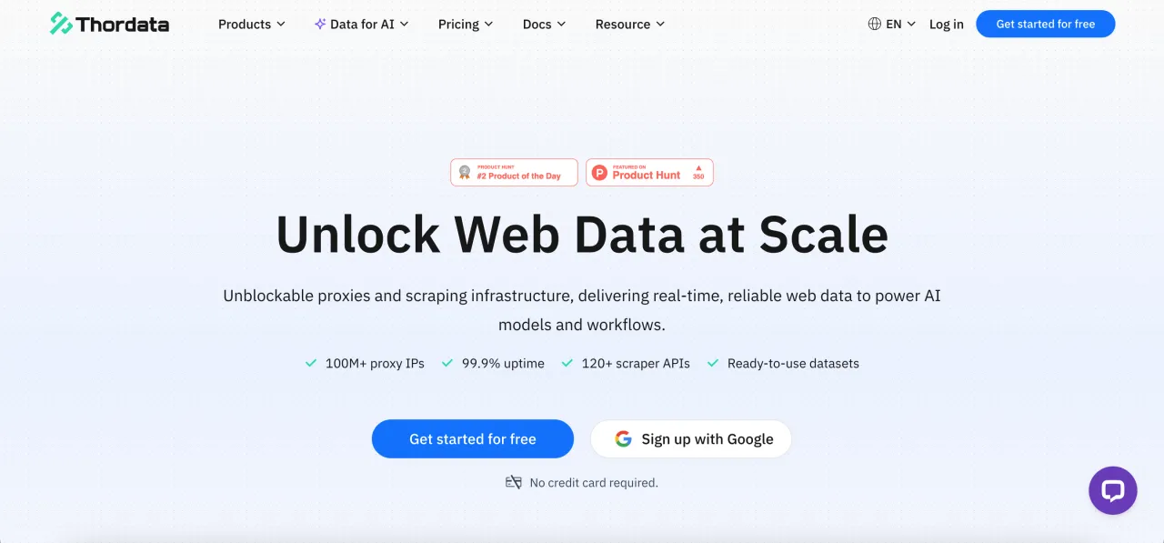The image size is (1164, 543).
Task: Expand the Products dropdown
Action: click(x=252, y=25)
